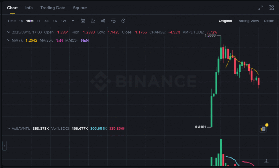Collapse the Vol(AVNT) volume row chevron
Screen dimensions: 279x168
click(x=9, y=128)
